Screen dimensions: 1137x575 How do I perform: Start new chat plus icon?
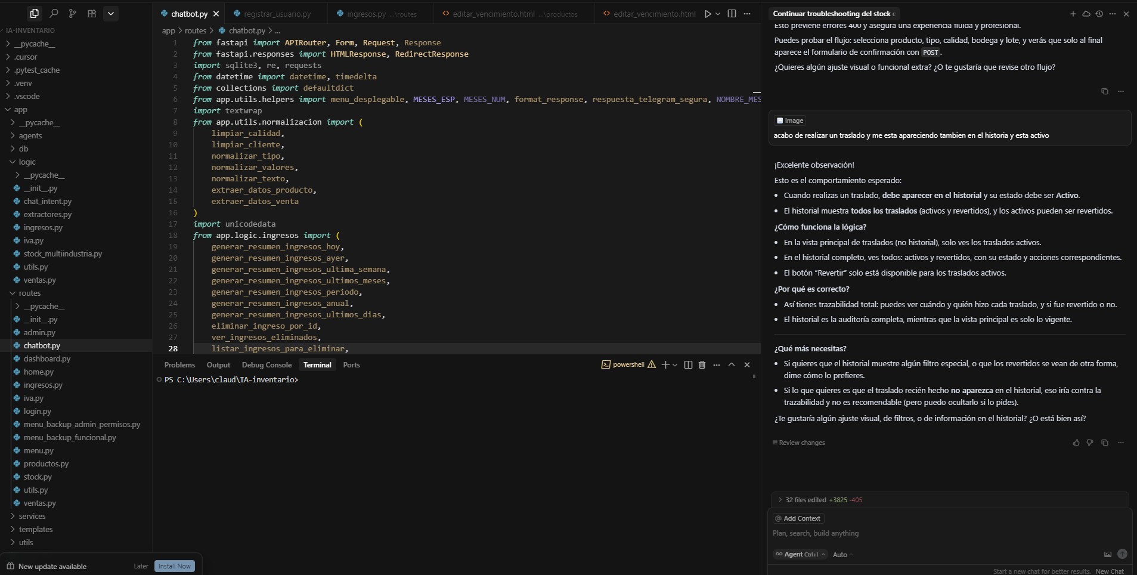pyautogui.click(x=1073, y=14)
